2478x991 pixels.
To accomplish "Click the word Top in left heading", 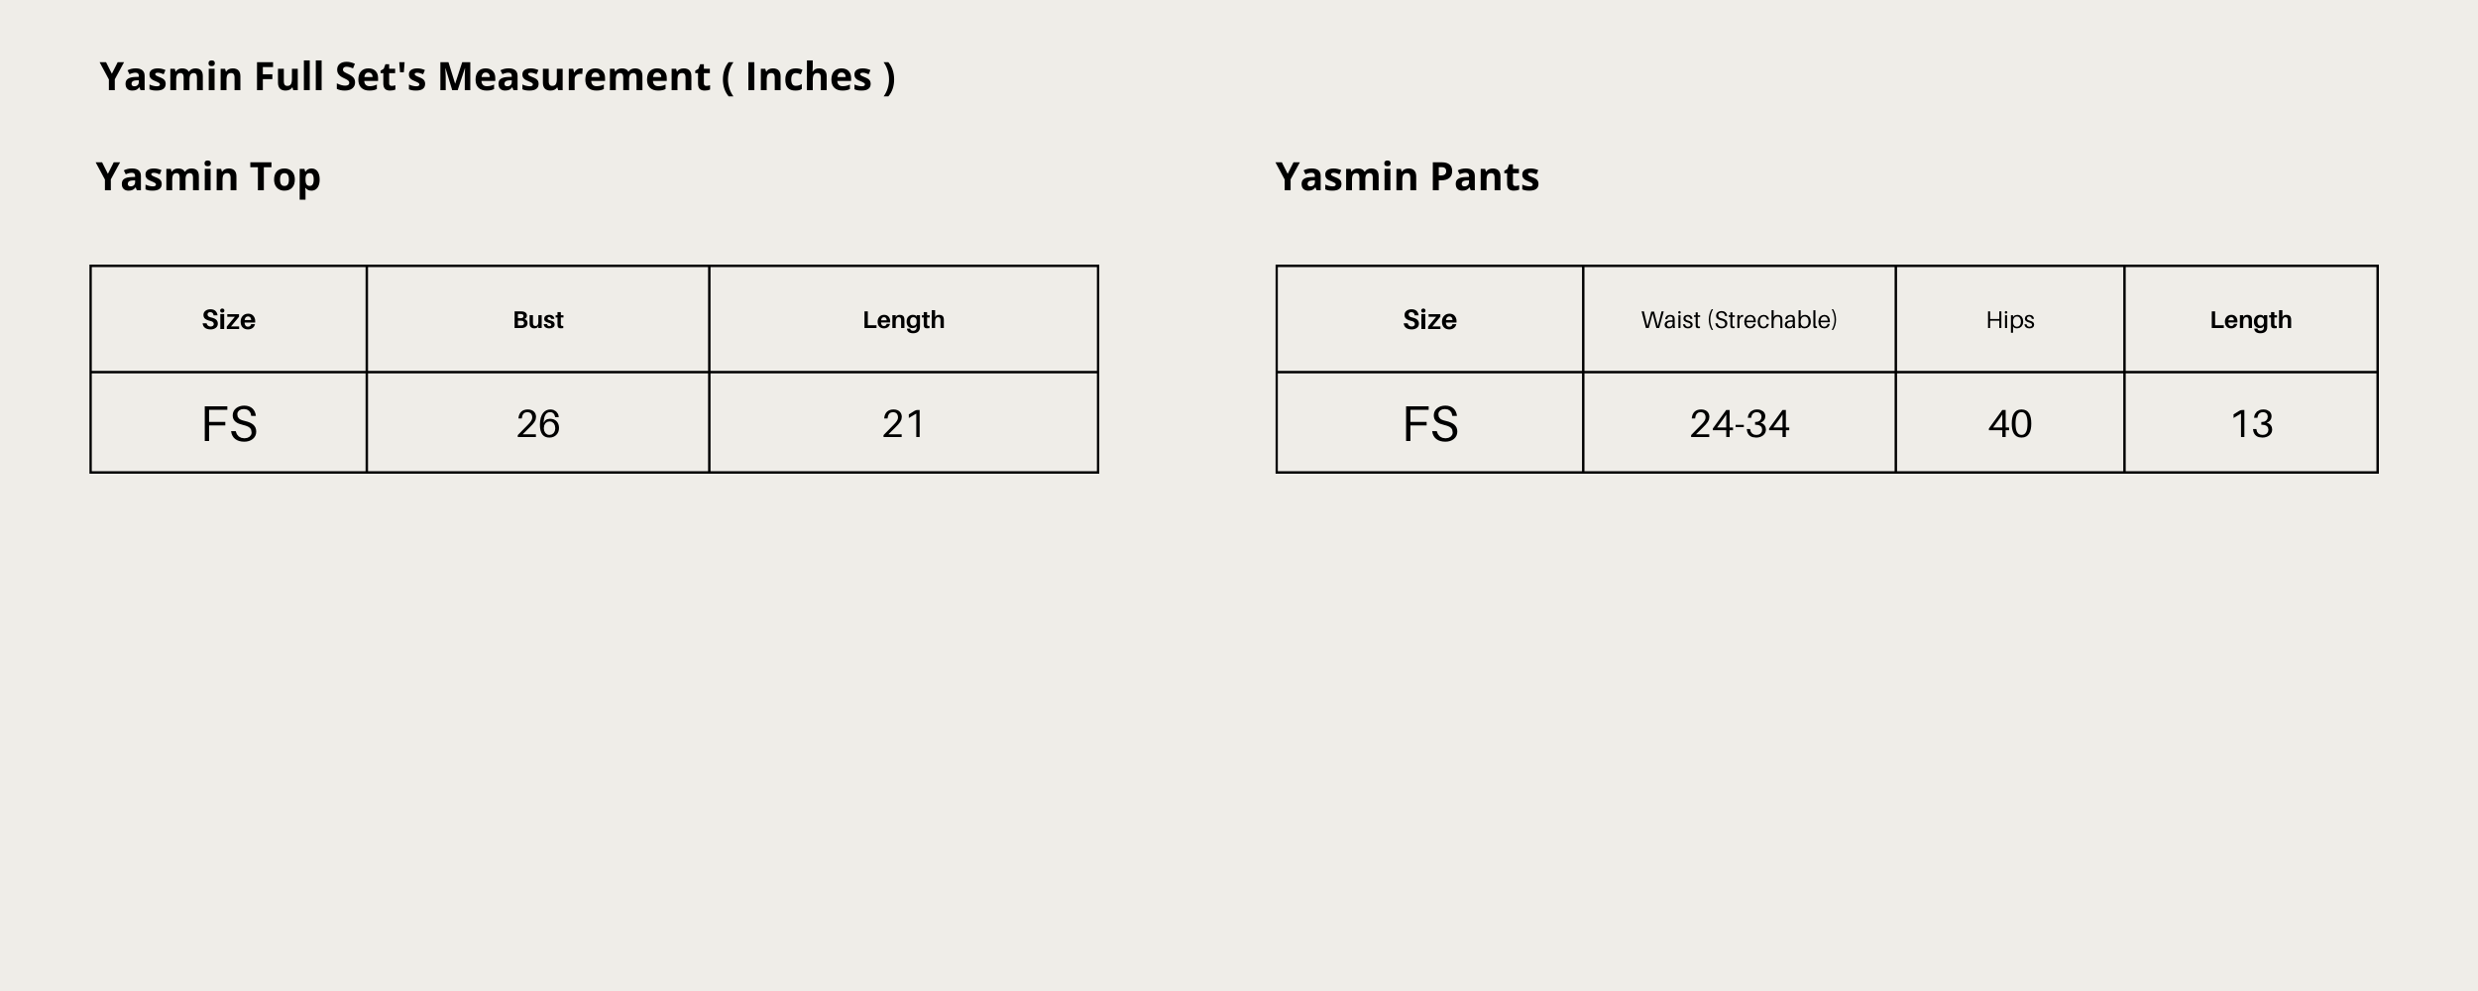I will point(285,178).
